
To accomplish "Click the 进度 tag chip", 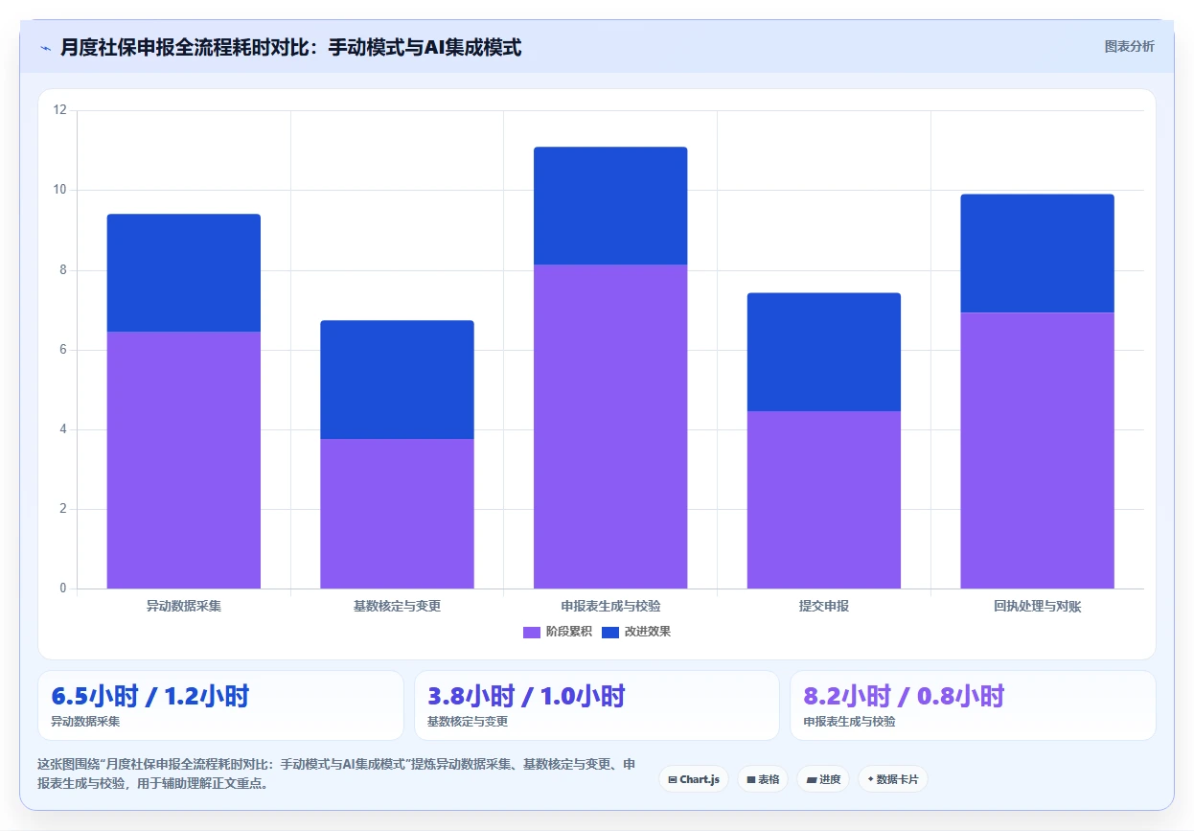I will [x=823, y=779].
